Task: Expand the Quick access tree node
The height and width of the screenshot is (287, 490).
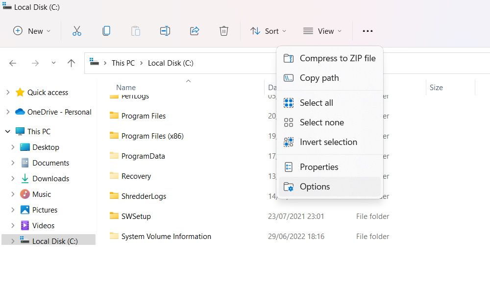Action: coord(8,93)
